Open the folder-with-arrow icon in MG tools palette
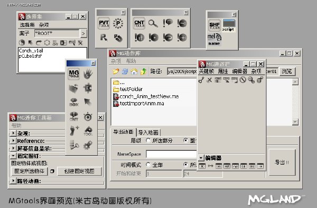This screenshot has height=208, width=317. [x=73, y=88]
